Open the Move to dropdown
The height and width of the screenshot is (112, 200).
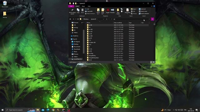98,11
